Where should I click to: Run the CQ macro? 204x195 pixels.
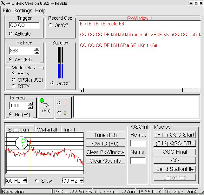pyautogui.click(x=175, y=160)
